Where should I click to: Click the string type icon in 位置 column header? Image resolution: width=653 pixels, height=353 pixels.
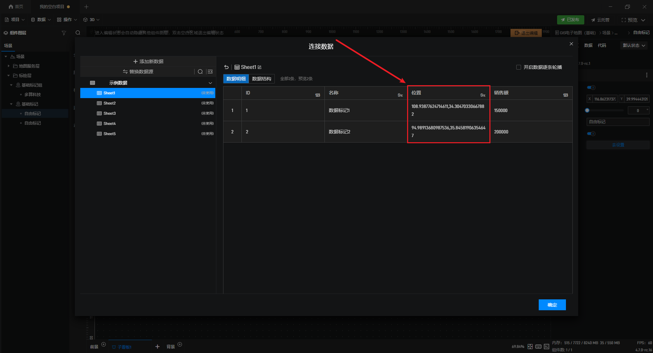[483, 95]
